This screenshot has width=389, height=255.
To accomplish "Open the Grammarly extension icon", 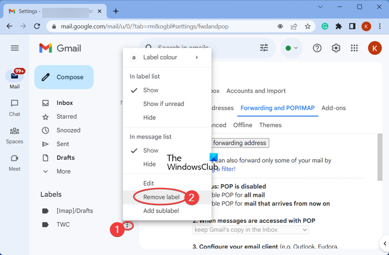I will [x=325, y=26].
